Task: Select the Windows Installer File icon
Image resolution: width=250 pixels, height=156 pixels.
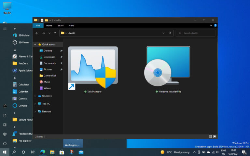Action: (168, 69)
